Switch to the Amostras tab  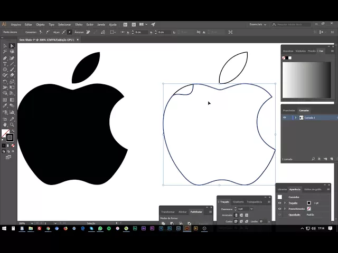pyautogui.click(x=288, y=51)
